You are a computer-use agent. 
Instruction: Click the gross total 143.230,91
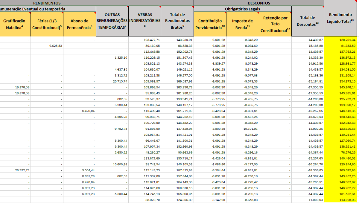pos(177,40)
